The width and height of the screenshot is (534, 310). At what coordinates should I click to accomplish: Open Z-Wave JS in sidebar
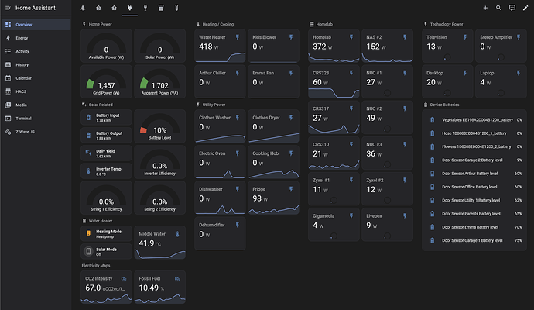(36, 132)
